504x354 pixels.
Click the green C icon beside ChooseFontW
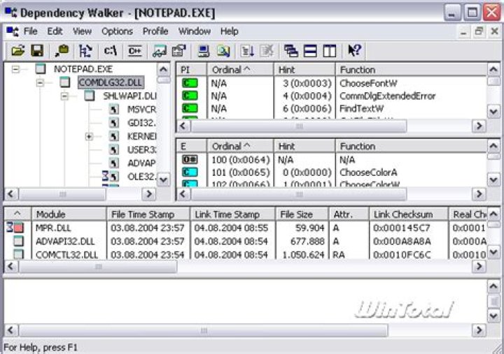(x=190, y=83)
